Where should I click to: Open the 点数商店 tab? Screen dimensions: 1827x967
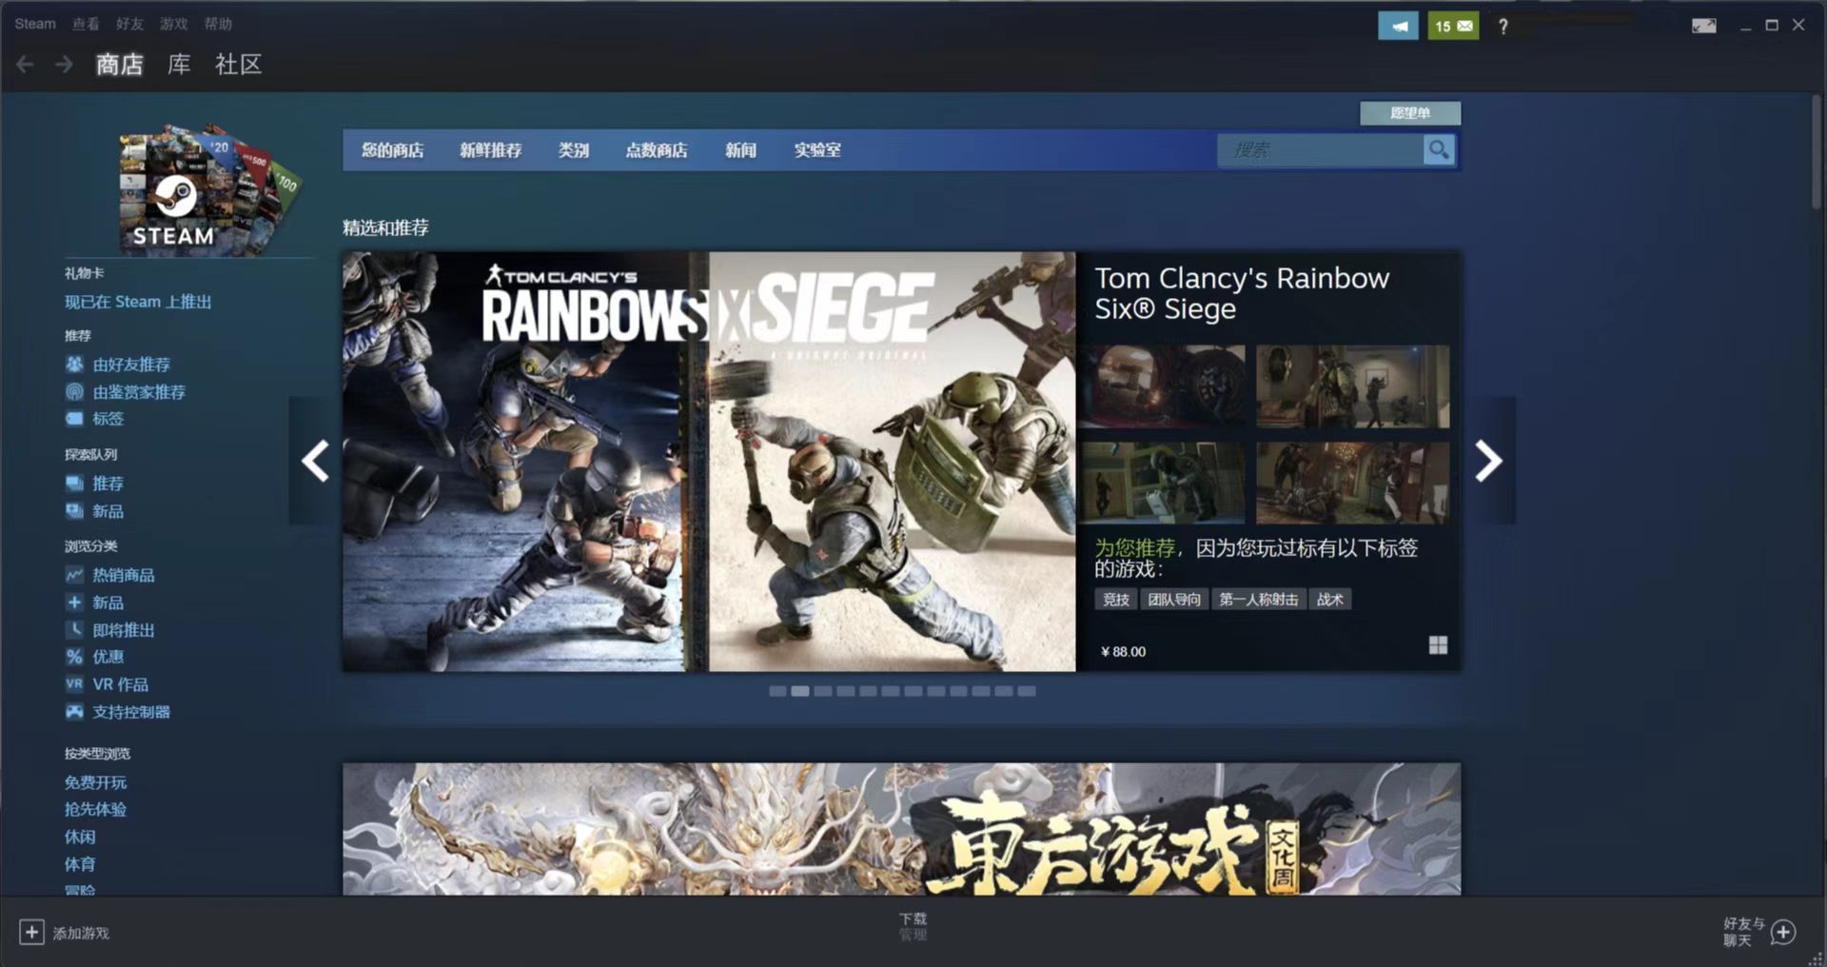click(x=657, y=150)
